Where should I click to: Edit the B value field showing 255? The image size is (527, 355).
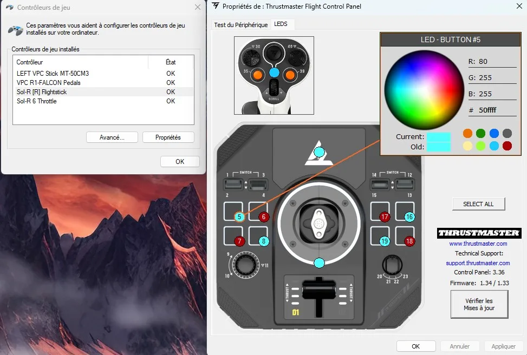click(x=492, y=94)
